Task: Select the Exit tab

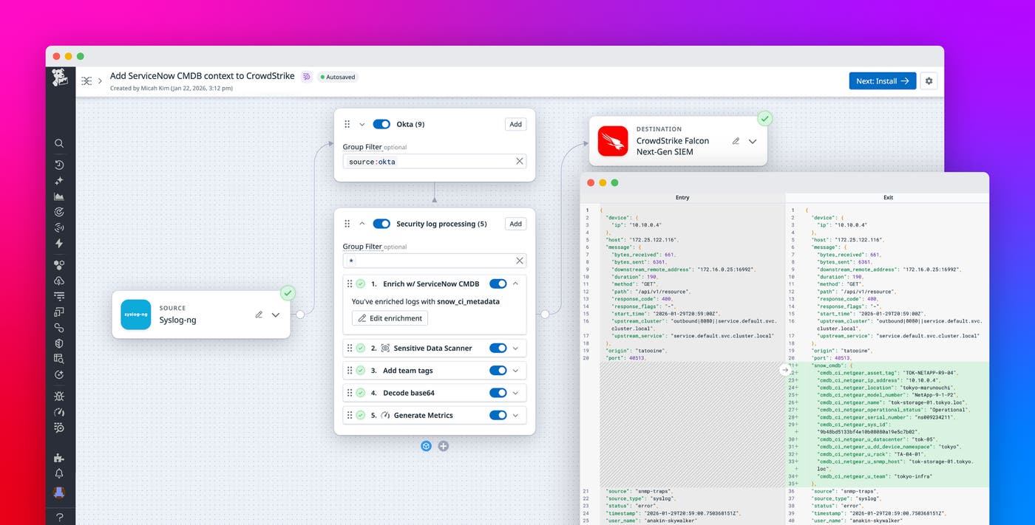Action: pyautogui.click(x=888, y=197)
